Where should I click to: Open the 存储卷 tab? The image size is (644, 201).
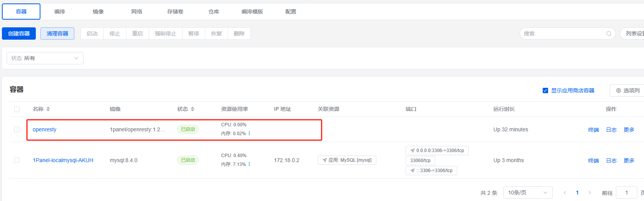pyautogui.click(x=175, y=12)
